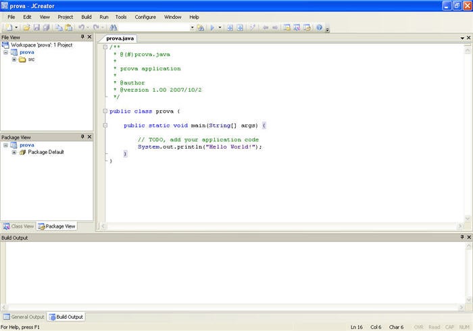Toggle the third view panel toolbar icon
473x331 pixels.
point(307,28)
